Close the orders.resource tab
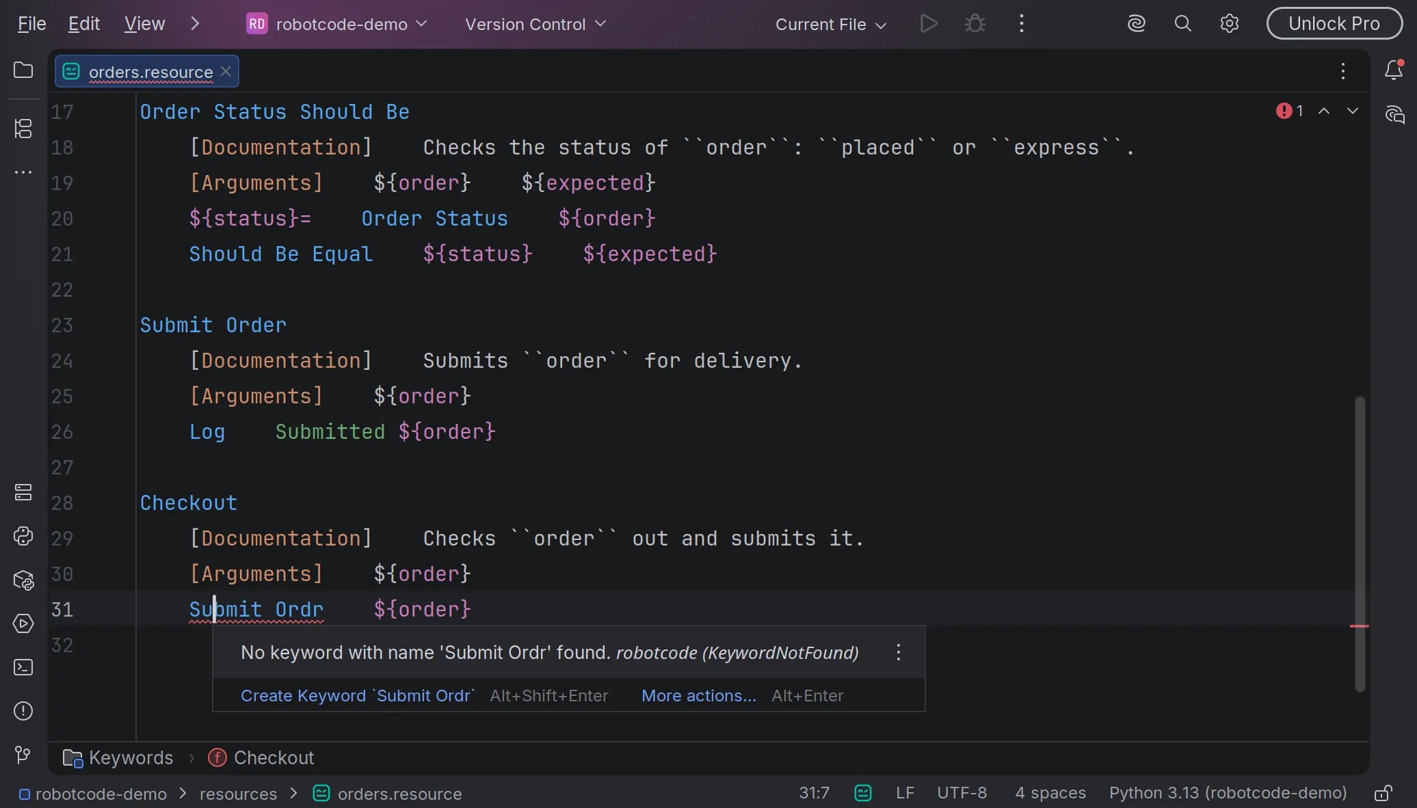This screenshot has width=1417, height=808. [x=226, y=71]
